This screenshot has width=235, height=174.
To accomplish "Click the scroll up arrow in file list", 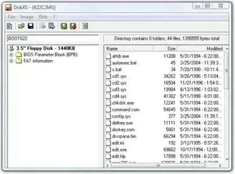I will click(227, 49).
